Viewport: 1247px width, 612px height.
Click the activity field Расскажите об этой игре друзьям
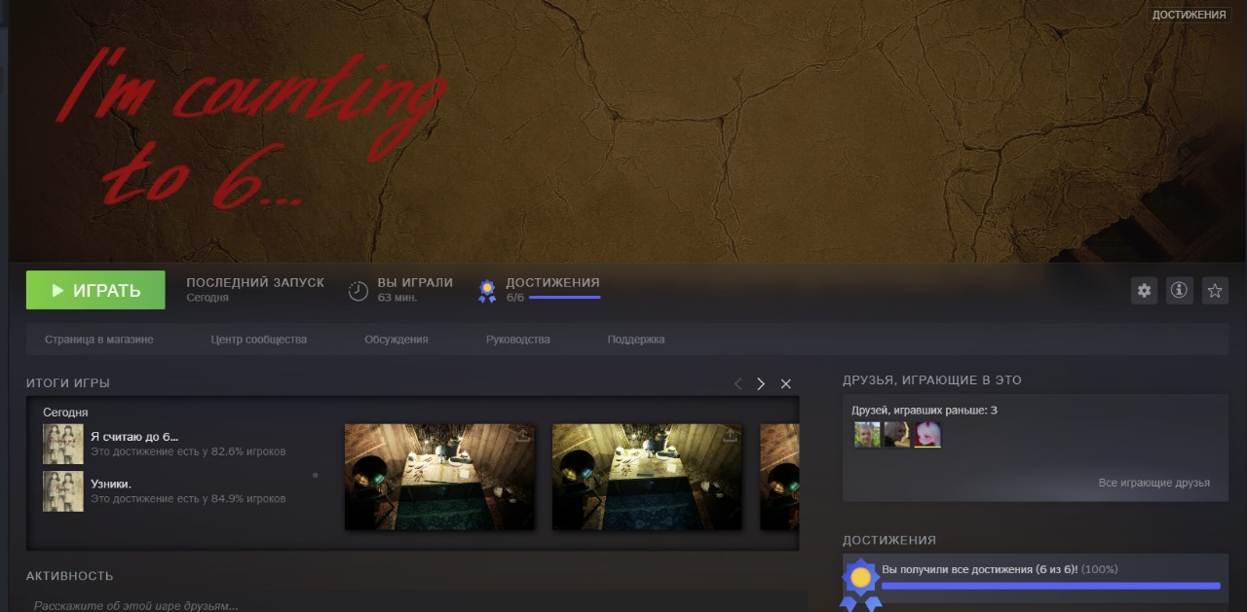click(x=416, y=604)
